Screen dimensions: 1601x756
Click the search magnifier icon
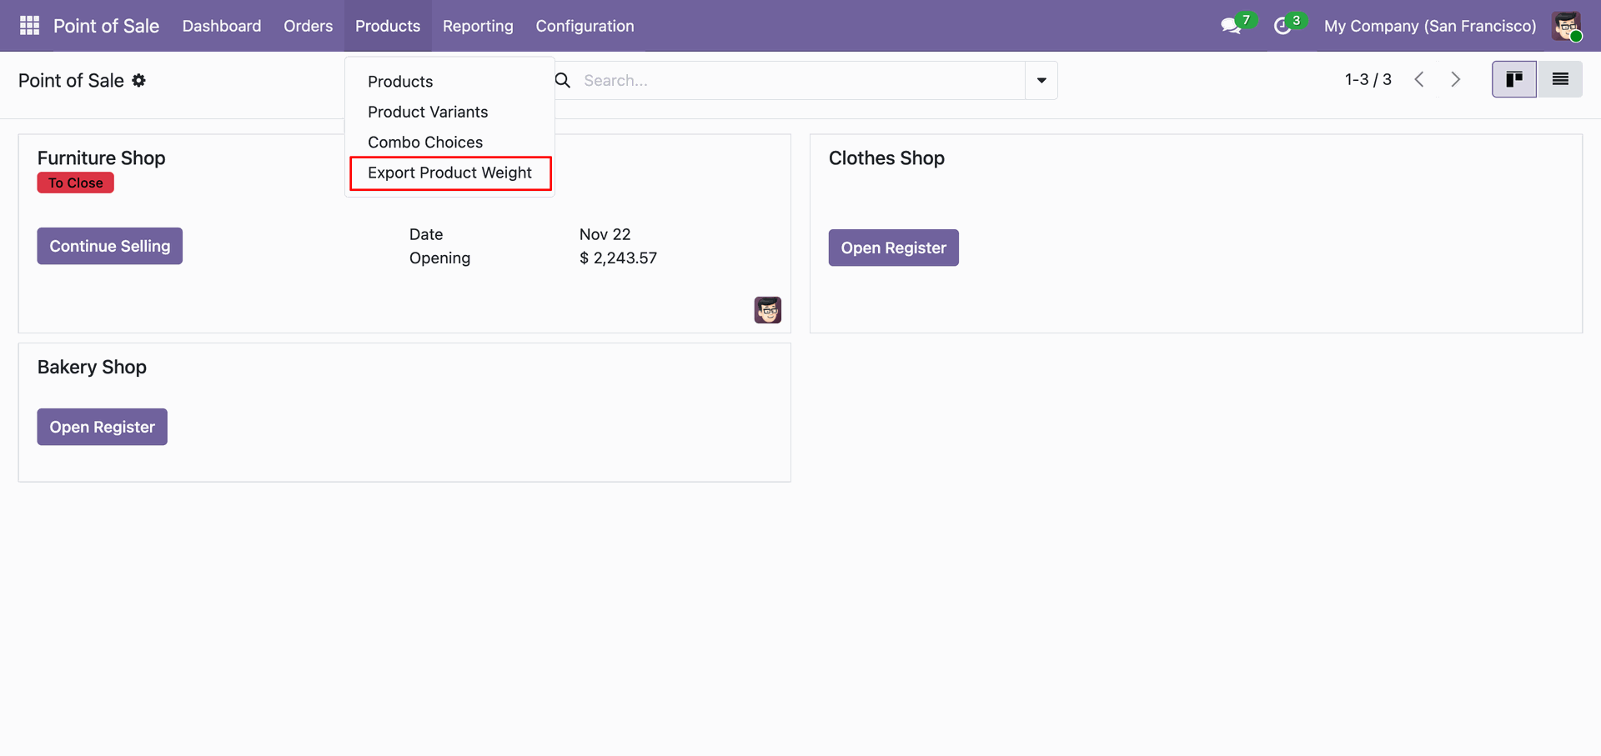[x=563, y=81]
